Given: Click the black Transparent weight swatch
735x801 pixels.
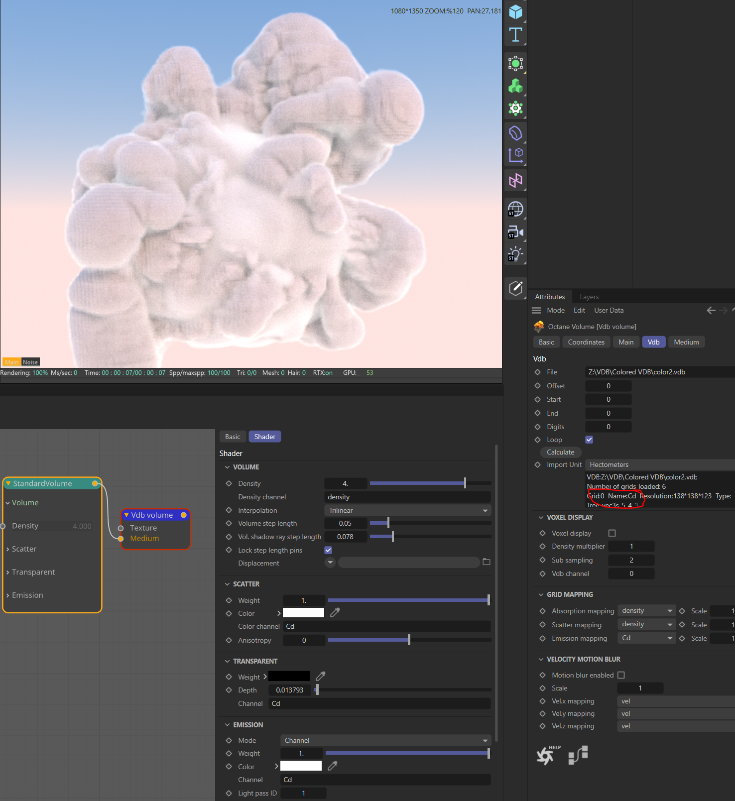Looking at the screenshot, I should click(x=289, y=676).
